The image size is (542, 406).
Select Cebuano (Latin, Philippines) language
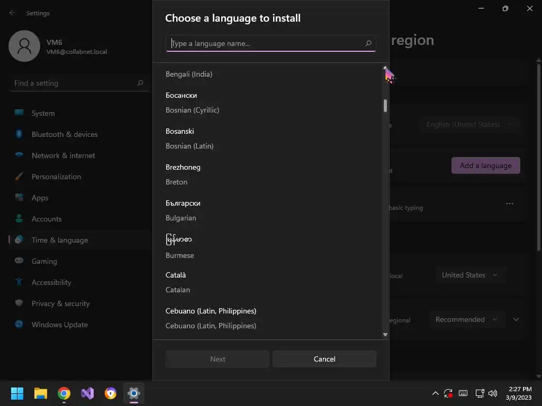point(268,318)
